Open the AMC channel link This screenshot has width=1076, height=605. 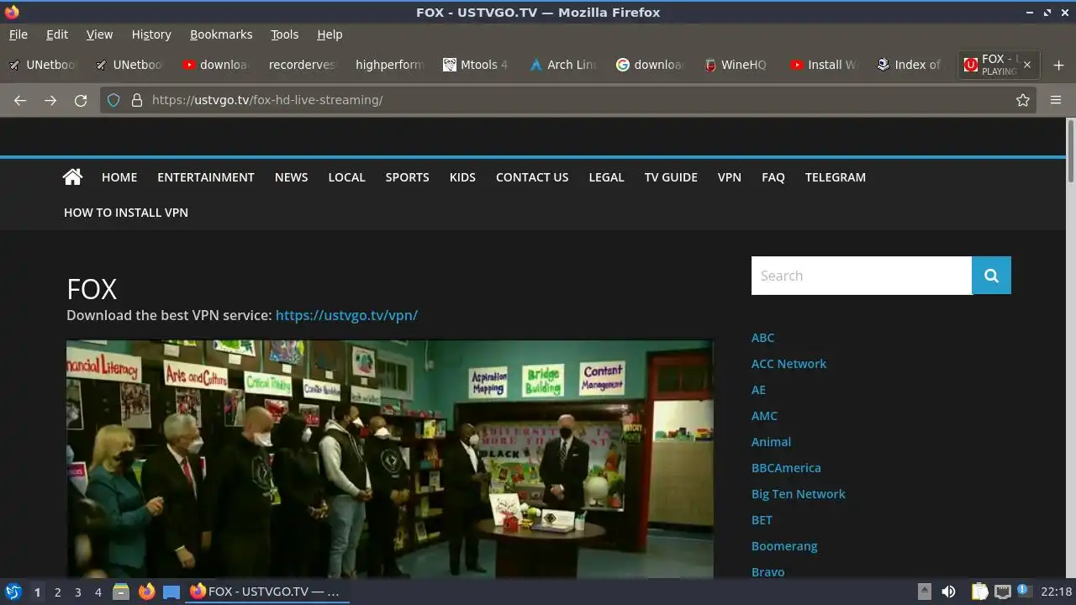point(764,416)
